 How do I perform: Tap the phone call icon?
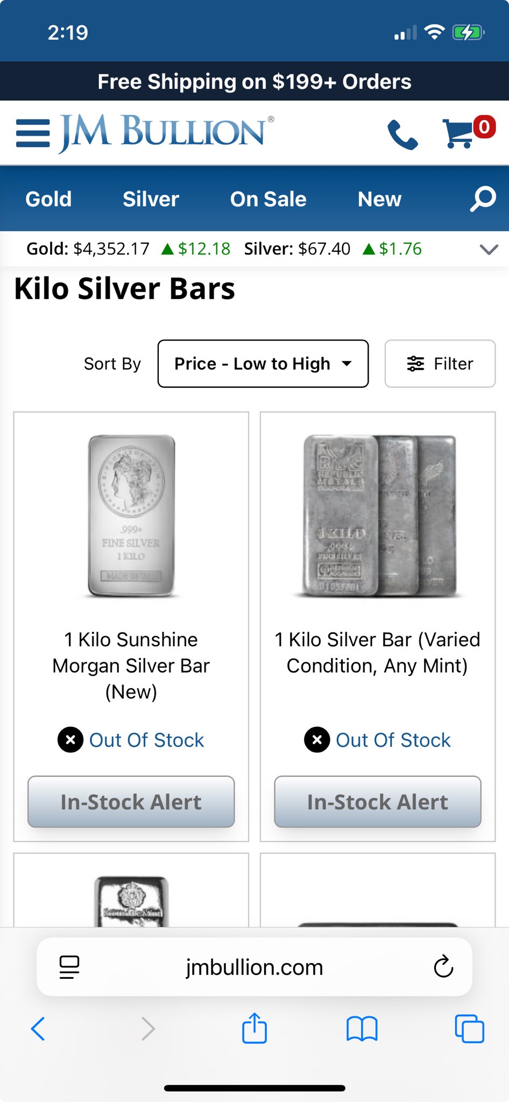(402, 134)
